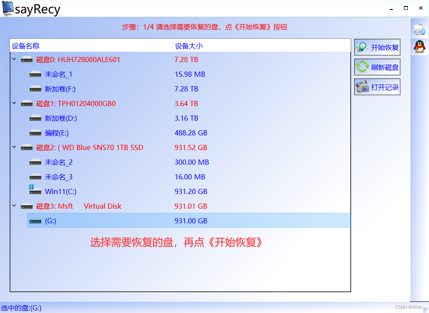Select 磁盘3: Msft Virtual Disk

(x=79, y=206)
